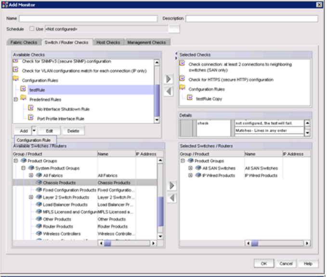This screenshot has width=327, height=277.
Task: Click the Check for HTTPS configuration icon
Action: tap(182, 78)
